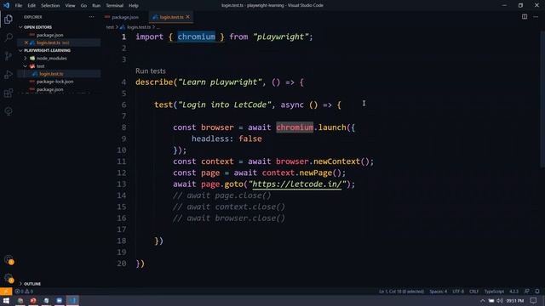Open the Run menu
The image size is (545, 306).
tap(96, 6)
